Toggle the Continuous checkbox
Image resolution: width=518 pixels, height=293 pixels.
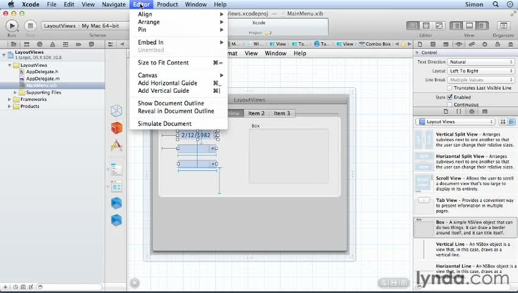click(450, 104)
